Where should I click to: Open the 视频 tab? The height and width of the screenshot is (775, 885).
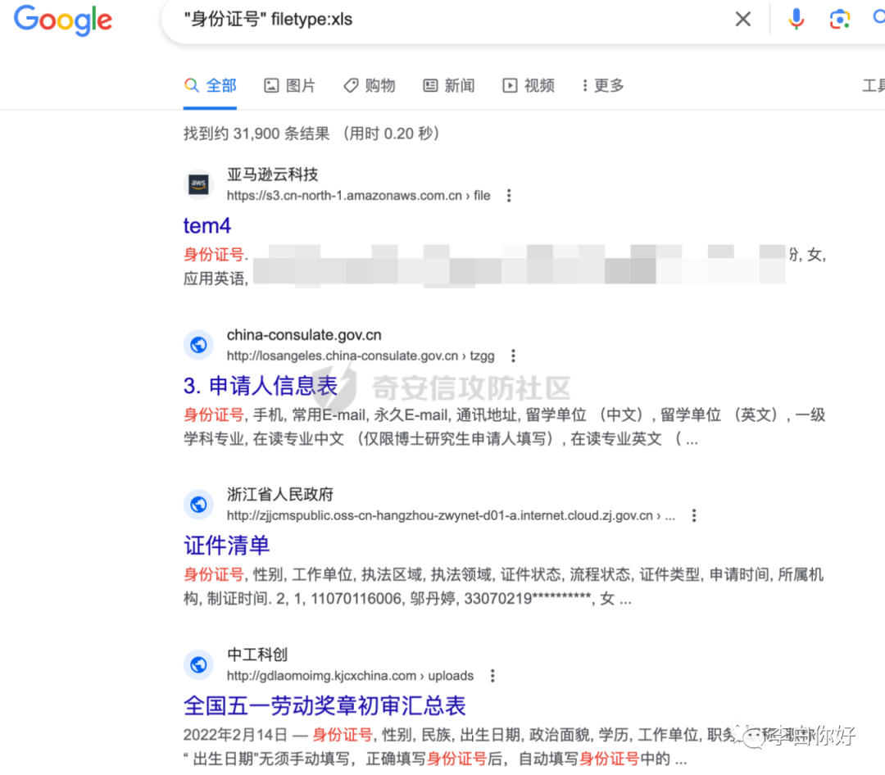pyautogui.click(x=529, y=86)
